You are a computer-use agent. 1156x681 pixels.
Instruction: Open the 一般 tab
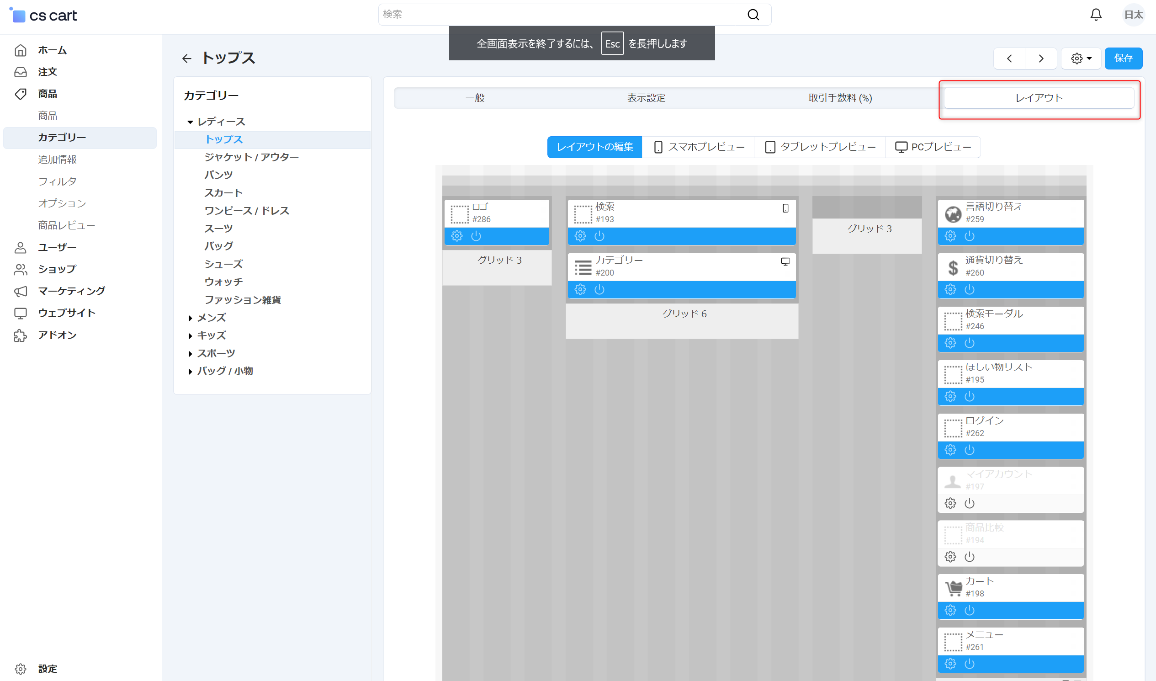tap(475, 98)
